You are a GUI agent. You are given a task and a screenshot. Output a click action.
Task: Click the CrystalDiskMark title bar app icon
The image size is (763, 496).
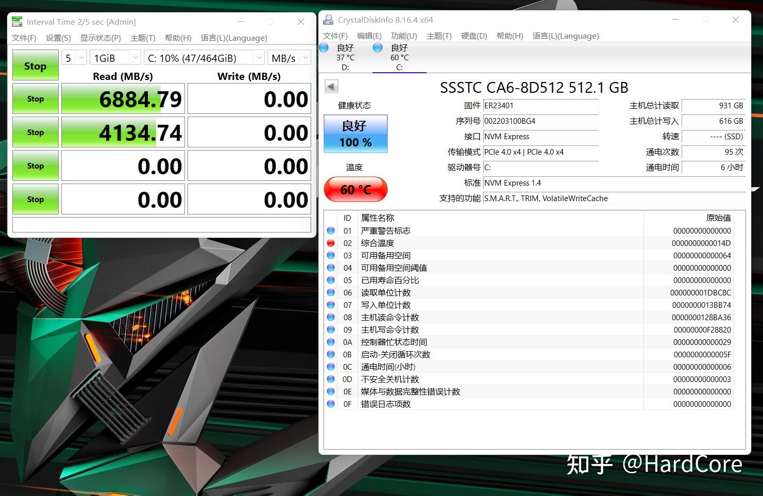[x=17, y=22]
